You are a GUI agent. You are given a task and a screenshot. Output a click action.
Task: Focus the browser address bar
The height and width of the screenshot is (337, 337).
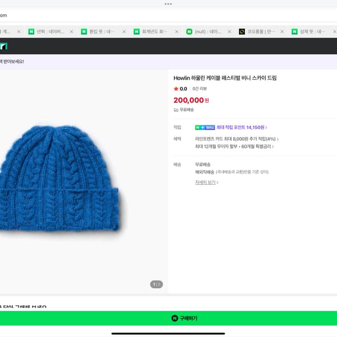click(x=168, y=15)
